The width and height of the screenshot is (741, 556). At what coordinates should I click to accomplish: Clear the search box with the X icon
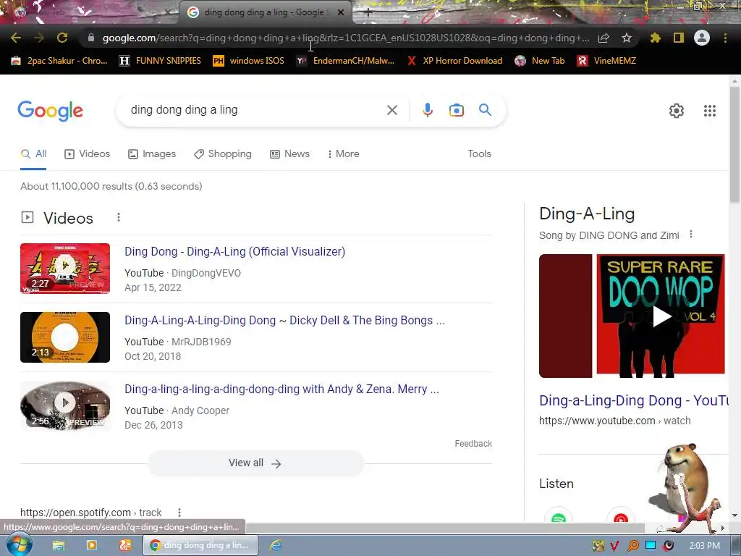(391, 110)
